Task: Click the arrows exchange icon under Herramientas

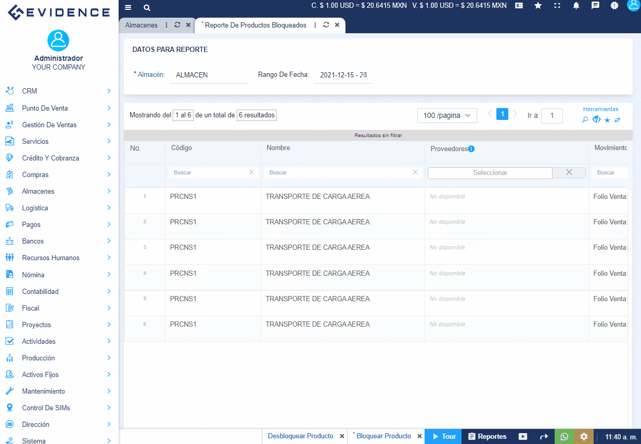Action: [x=619, y=119]
